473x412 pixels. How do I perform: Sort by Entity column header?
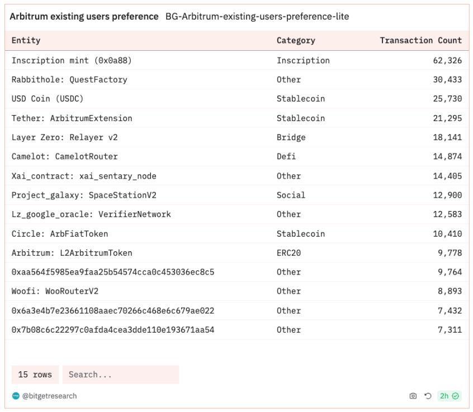coord(26,40)
